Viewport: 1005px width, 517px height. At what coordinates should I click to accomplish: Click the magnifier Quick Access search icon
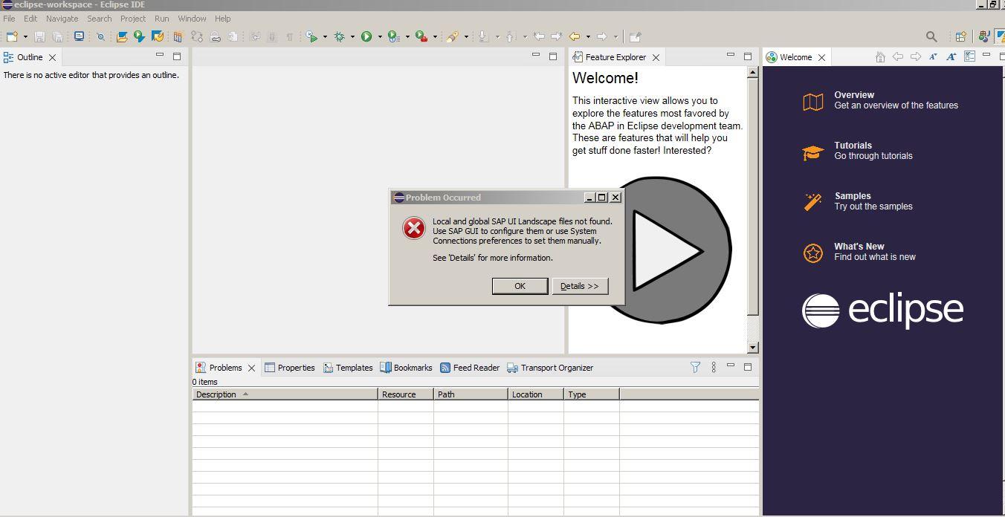pyautogui.click(x=931, y=36)
